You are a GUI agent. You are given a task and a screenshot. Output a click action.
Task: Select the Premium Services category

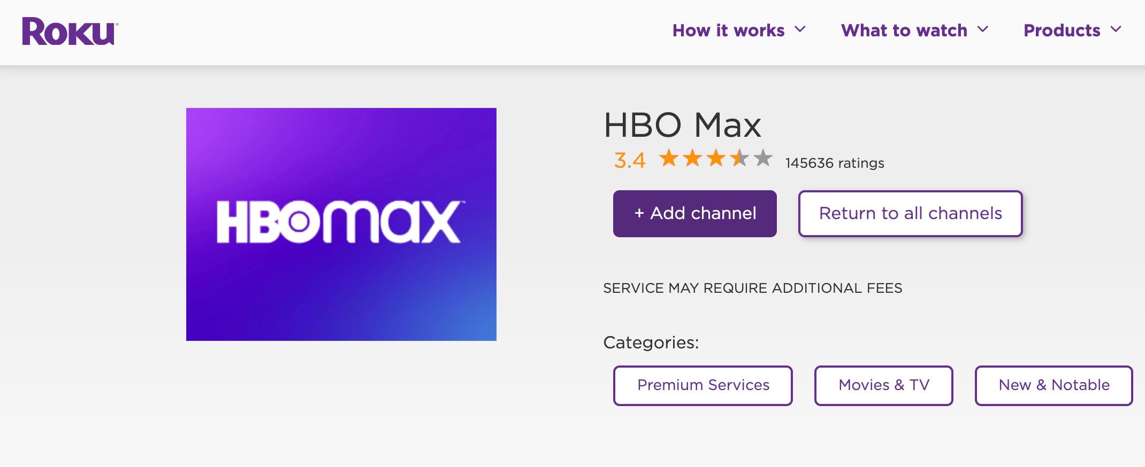coord(703,385)
